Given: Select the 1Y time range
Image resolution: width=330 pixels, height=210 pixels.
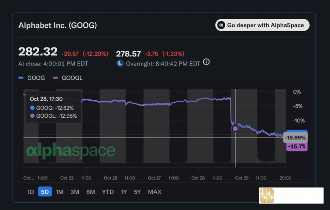Looking at the screenshot, I should pyautogui.click(x=124, y=192).
